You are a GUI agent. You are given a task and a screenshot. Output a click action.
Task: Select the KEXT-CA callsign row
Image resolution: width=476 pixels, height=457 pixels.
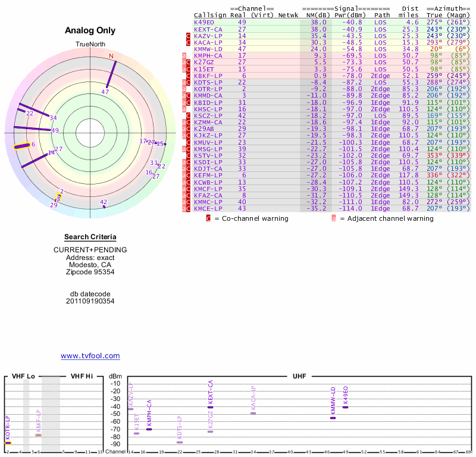208,29
